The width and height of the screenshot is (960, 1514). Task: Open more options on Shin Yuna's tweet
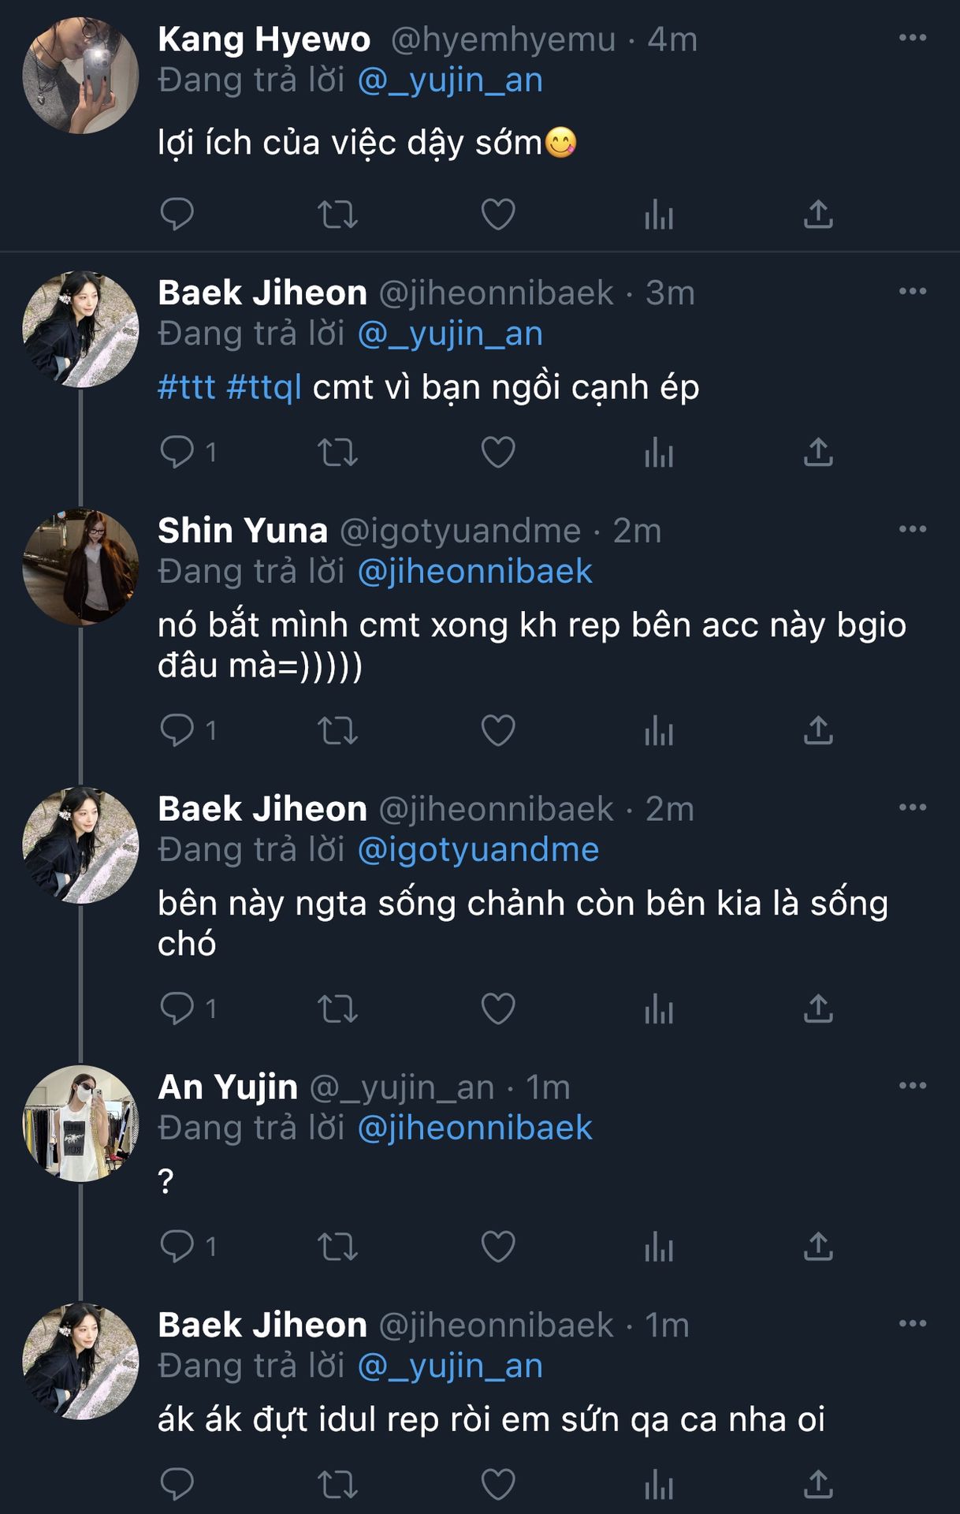click(913, 529)
